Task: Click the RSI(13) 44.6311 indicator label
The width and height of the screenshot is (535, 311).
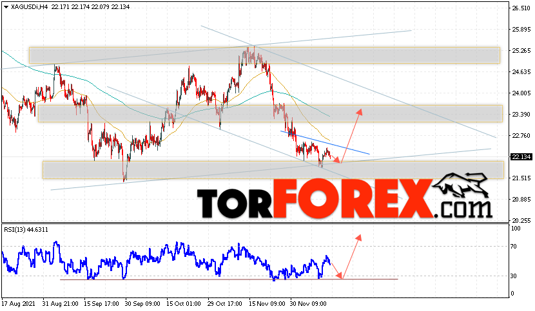Action: click(x=26, y=230)
